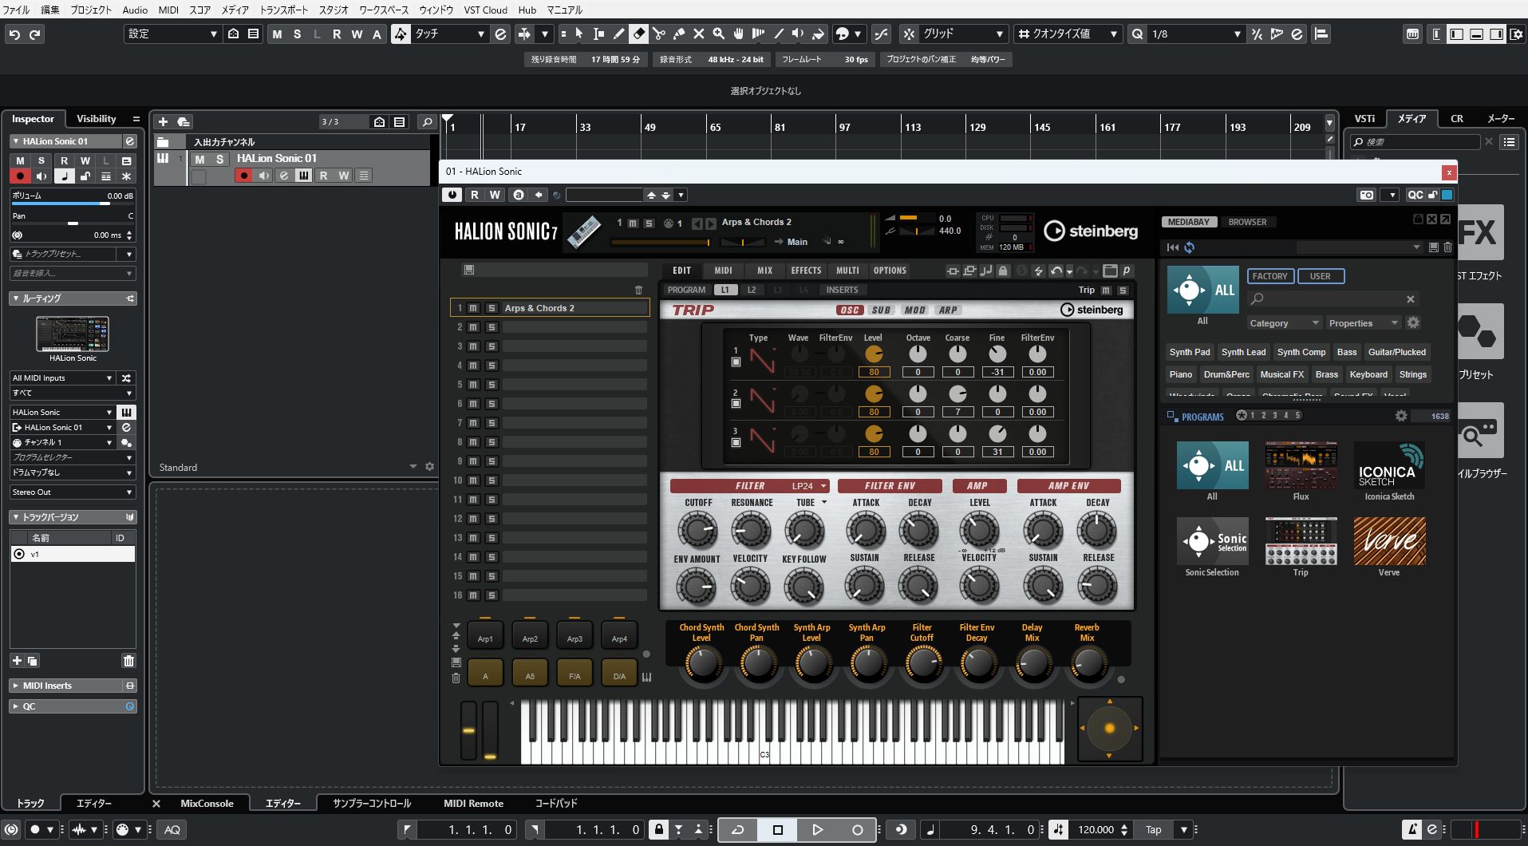Open the グリッド snap type dropdown
The height and width of the screenshot is (846, 1528).
962,34
